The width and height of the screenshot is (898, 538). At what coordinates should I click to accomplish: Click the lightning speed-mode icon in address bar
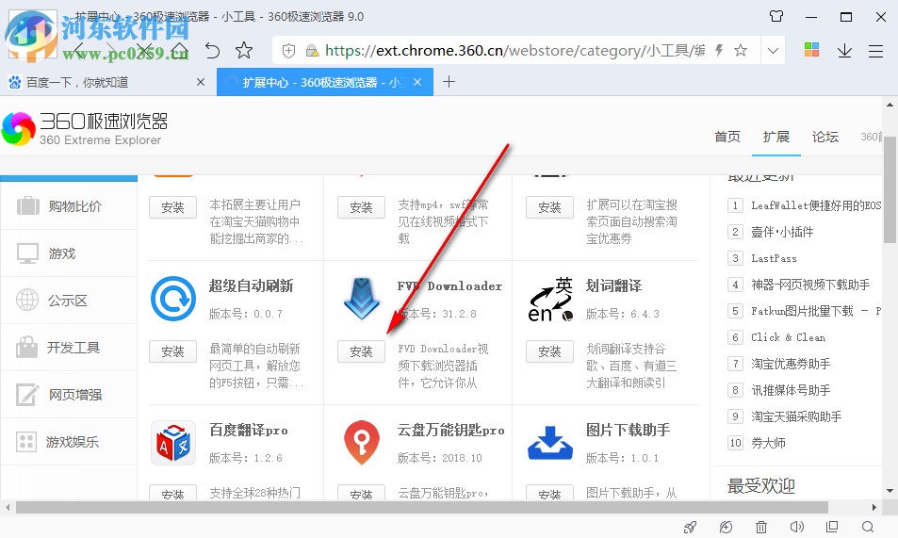coord(719,51)
